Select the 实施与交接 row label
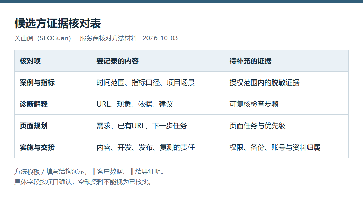 tap(37, 147)
